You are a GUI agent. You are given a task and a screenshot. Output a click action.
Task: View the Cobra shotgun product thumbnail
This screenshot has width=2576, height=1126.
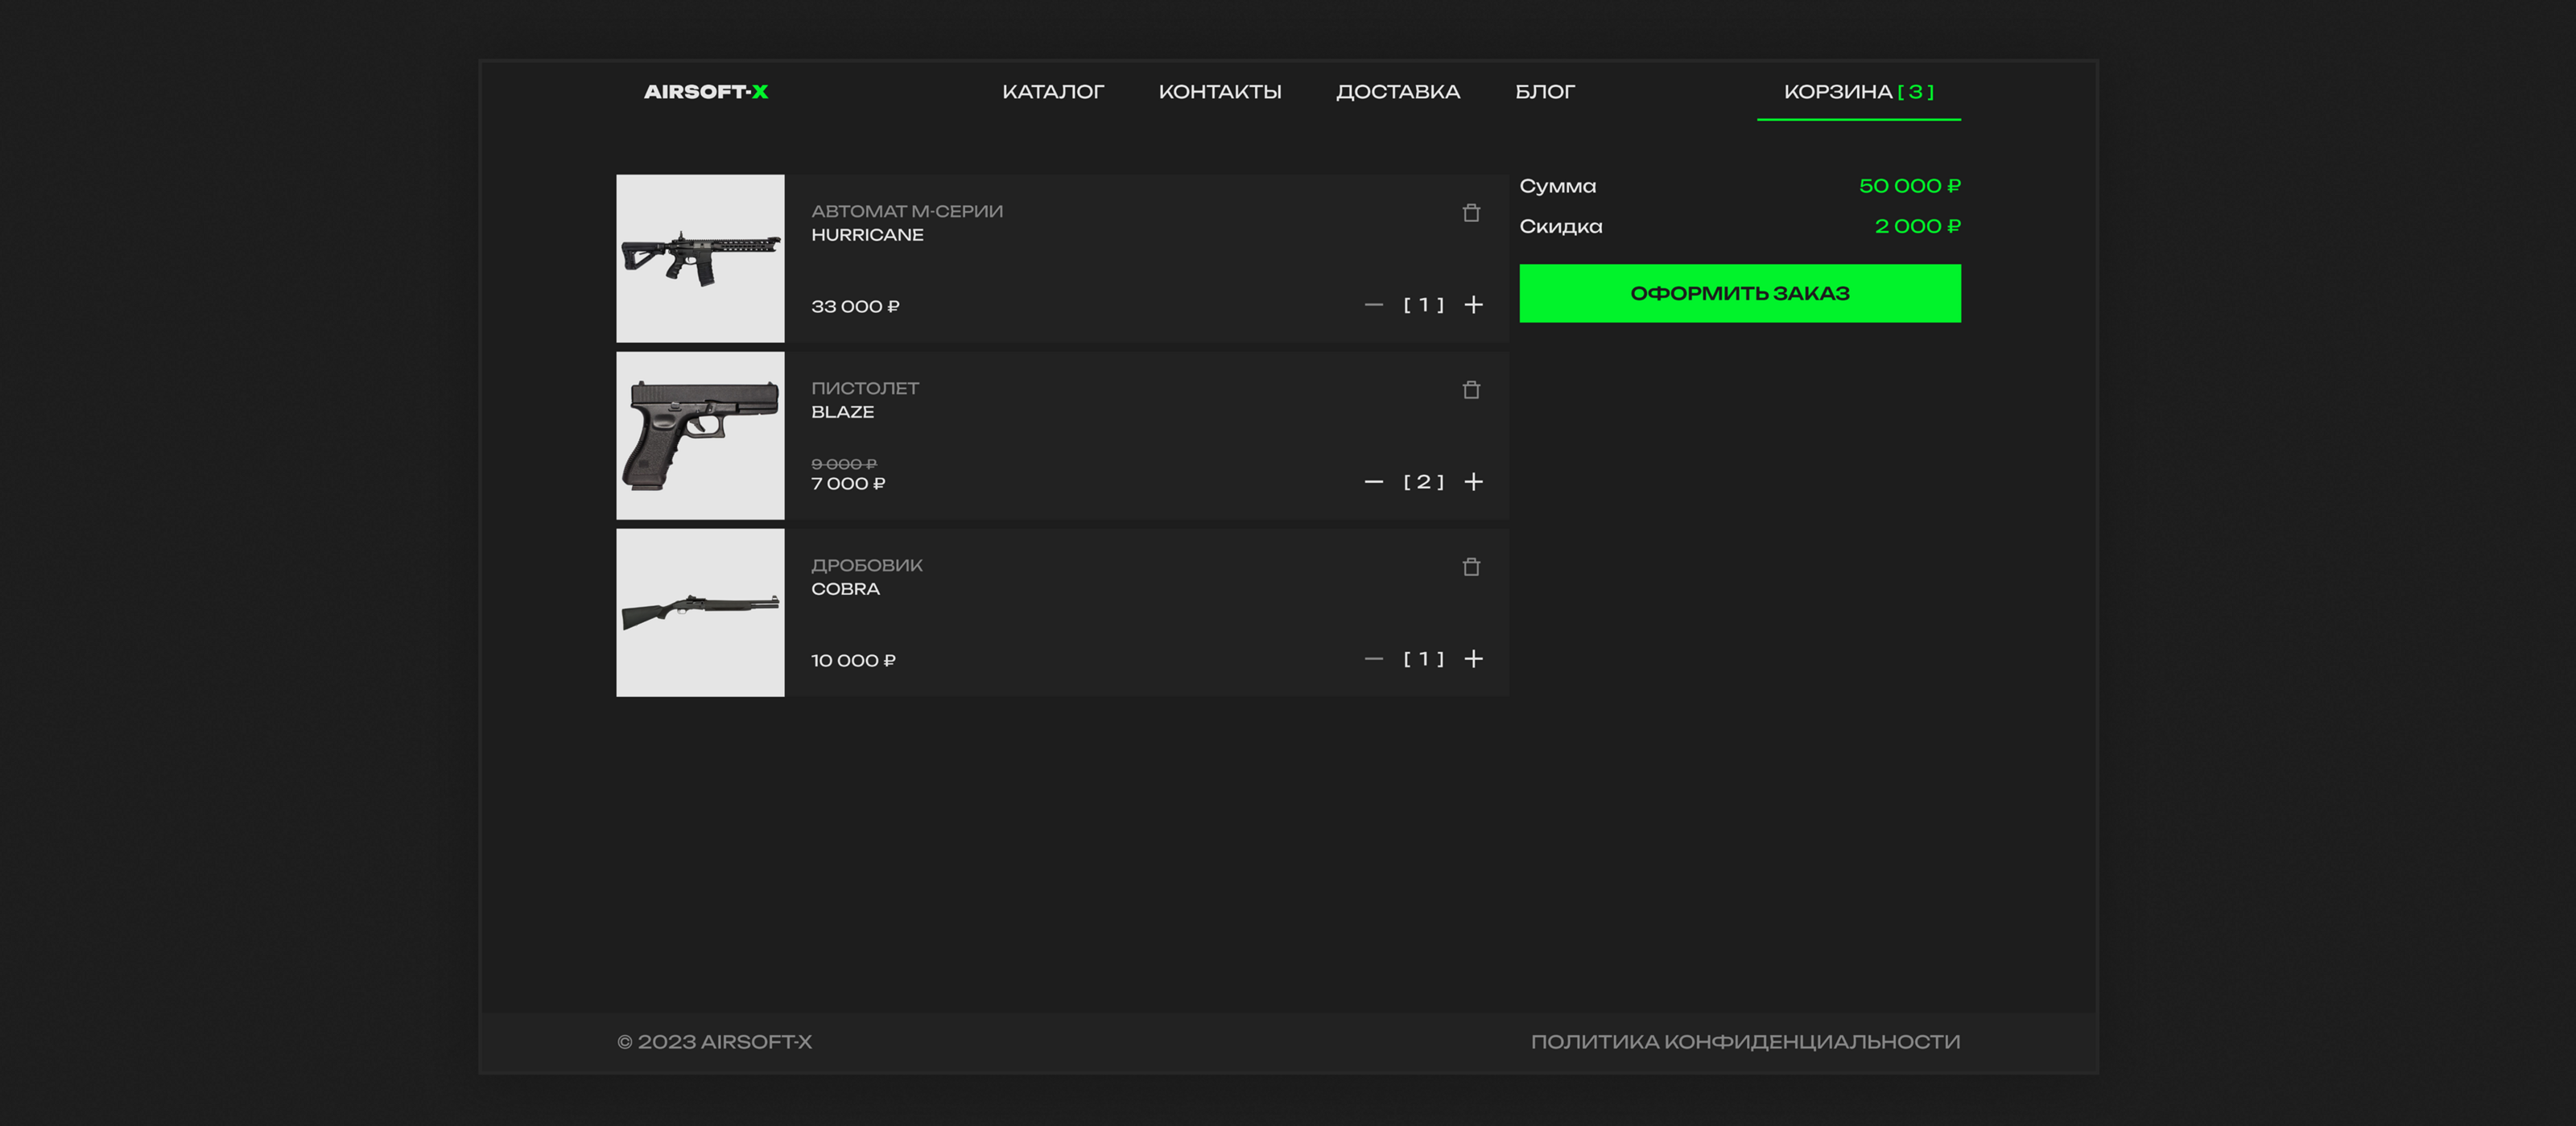[x=700, y=613]
